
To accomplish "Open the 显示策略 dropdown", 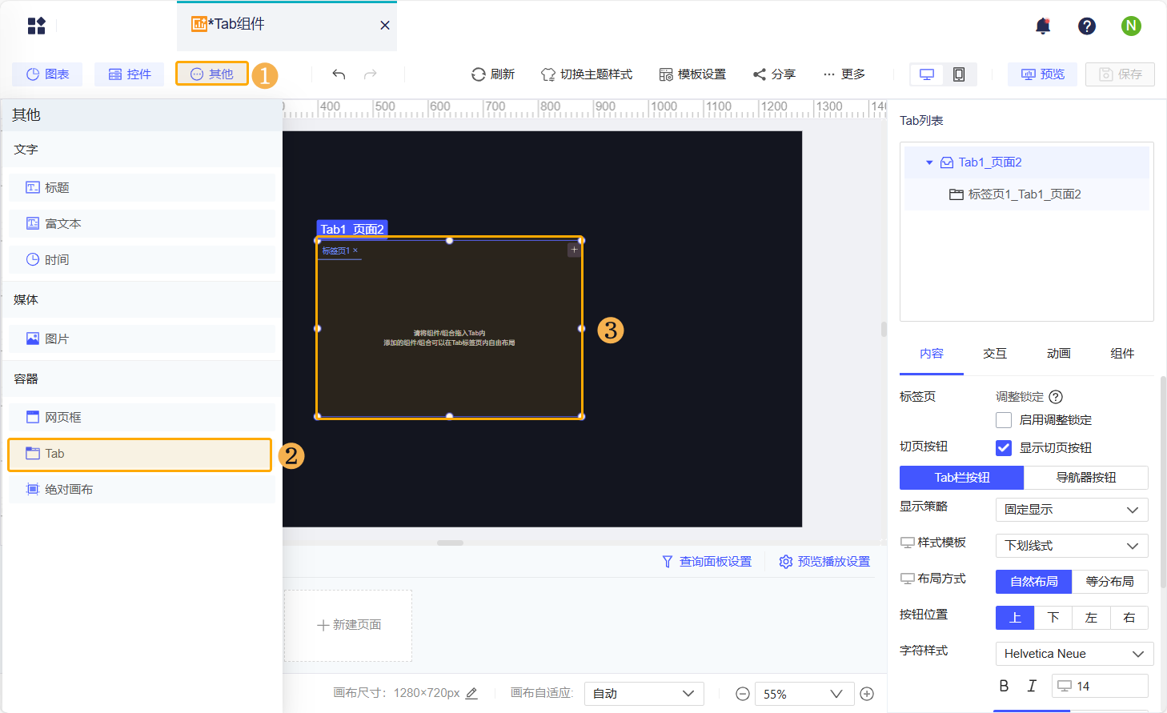I will 1072,510.
